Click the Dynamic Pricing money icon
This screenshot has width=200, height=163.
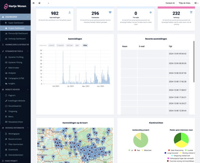point(6,63)
